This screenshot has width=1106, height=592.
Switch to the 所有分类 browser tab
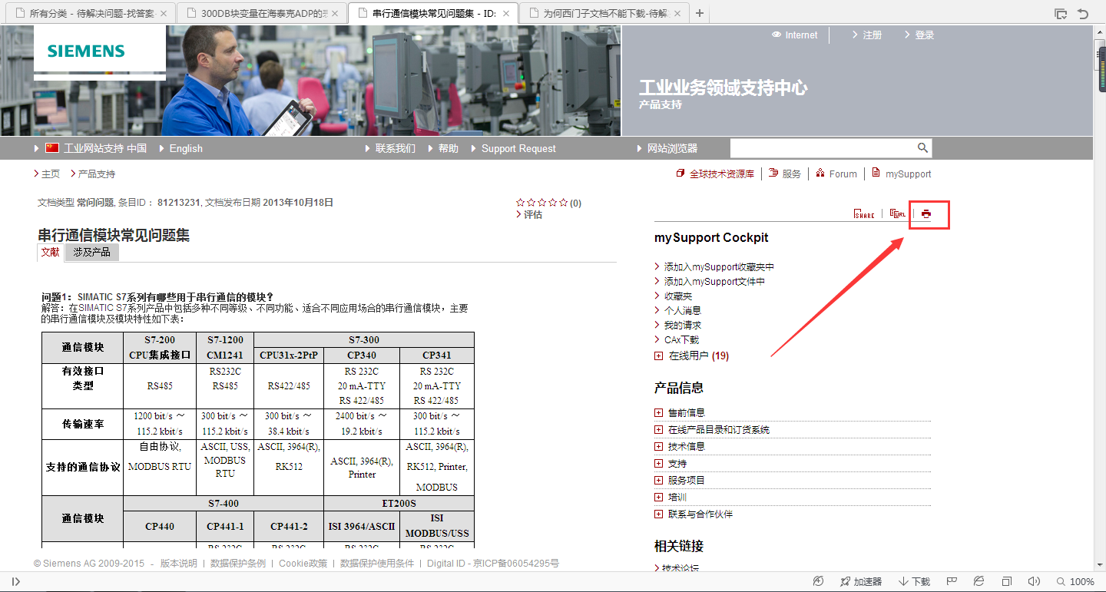coord(89,13)
